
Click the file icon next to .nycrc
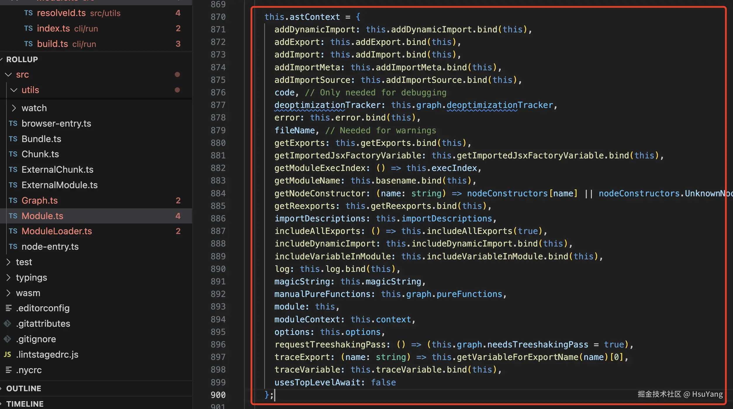coord(8,370)
